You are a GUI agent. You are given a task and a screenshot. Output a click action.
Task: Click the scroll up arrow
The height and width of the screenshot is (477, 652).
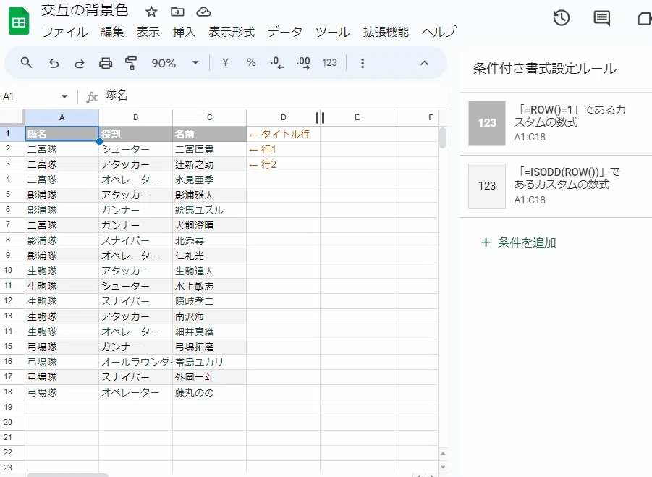pos(443,454)
